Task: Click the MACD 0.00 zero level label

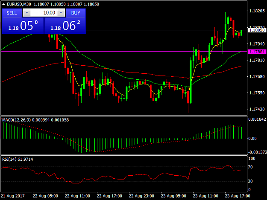Action: click(x=252, y=139)
